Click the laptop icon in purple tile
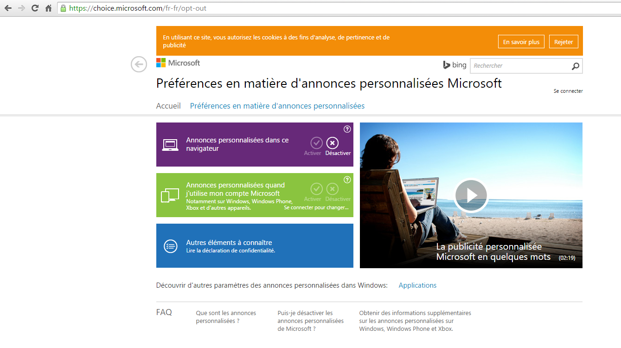Screen dimensions: 621x348 pyautogui.click(x=170, y=145)
